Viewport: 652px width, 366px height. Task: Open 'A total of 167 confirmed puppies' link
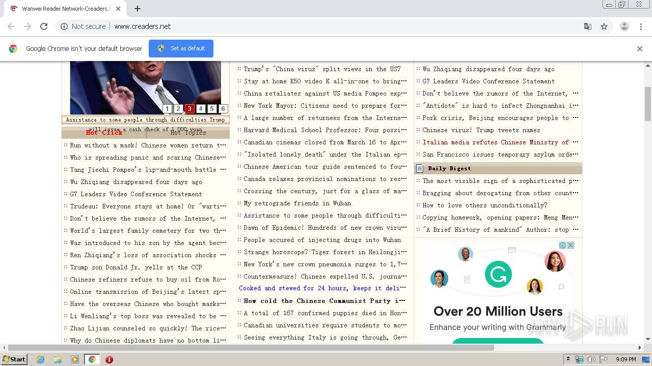click(x=325, y=313)
